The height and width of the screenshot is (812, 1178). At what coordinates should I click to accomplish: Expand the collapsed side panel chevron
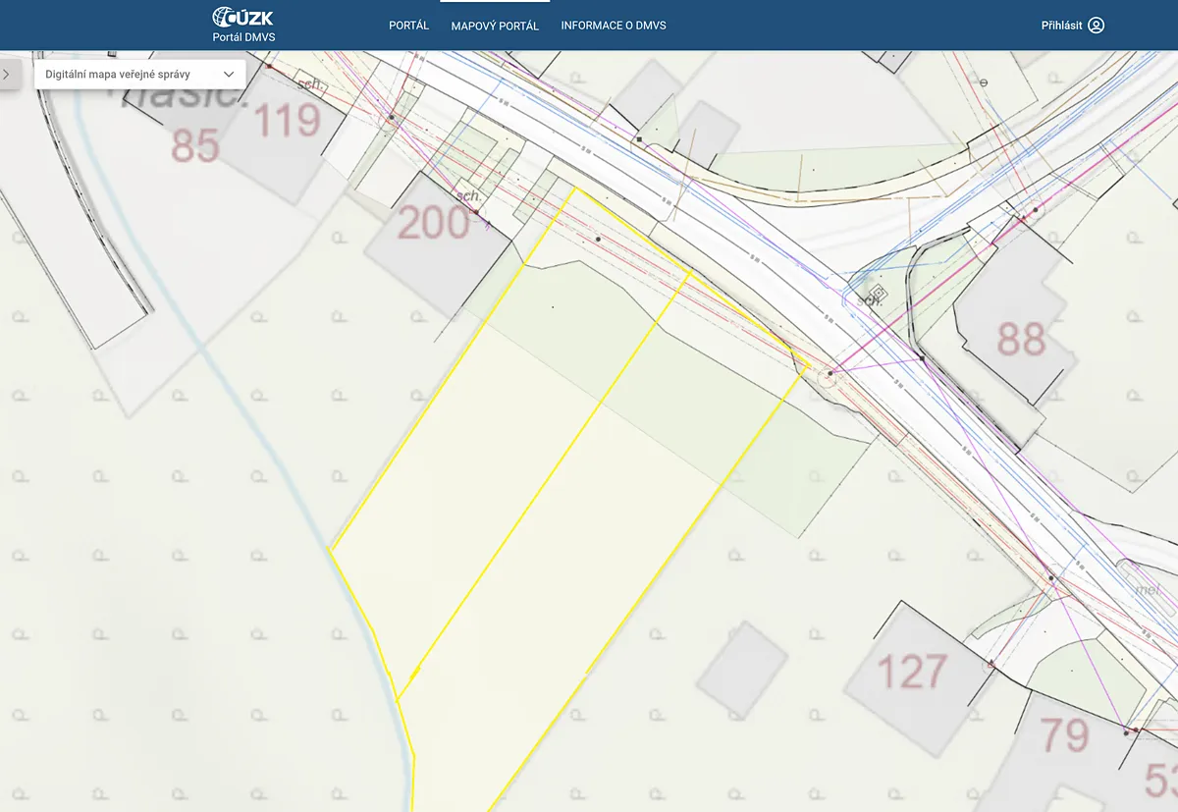coord(7,74)
